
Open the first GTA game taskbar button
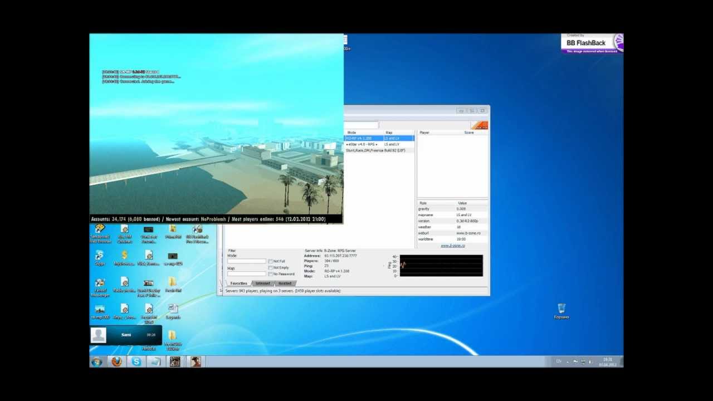pos(175,362)
